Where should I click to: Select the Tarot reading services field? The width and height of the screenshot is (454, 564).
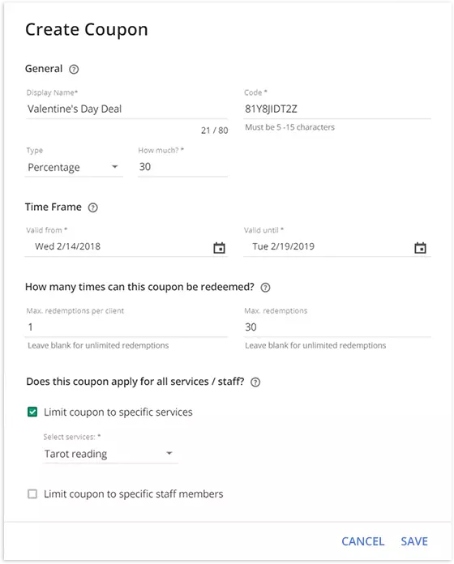pyautogui.click(x=110, y=454)
